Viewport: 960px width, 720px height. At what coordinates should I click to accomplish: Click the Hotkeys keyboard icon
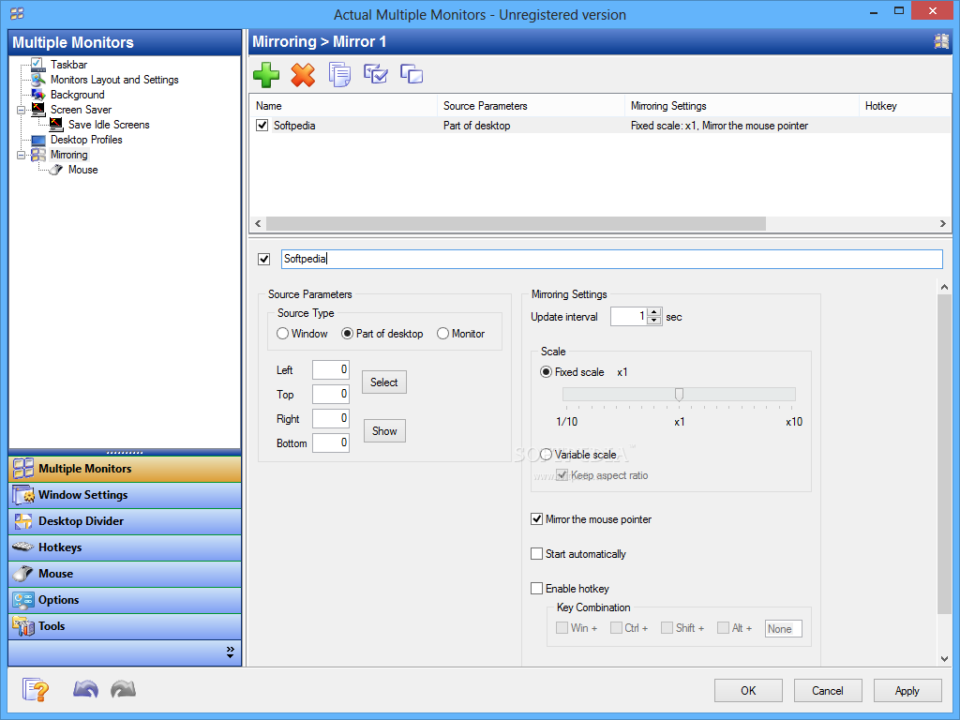click(23, 547)
